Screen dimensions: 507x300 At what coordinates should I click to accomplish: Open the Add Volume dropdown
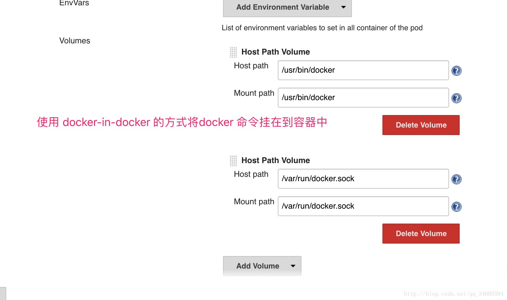pos(262,266)
